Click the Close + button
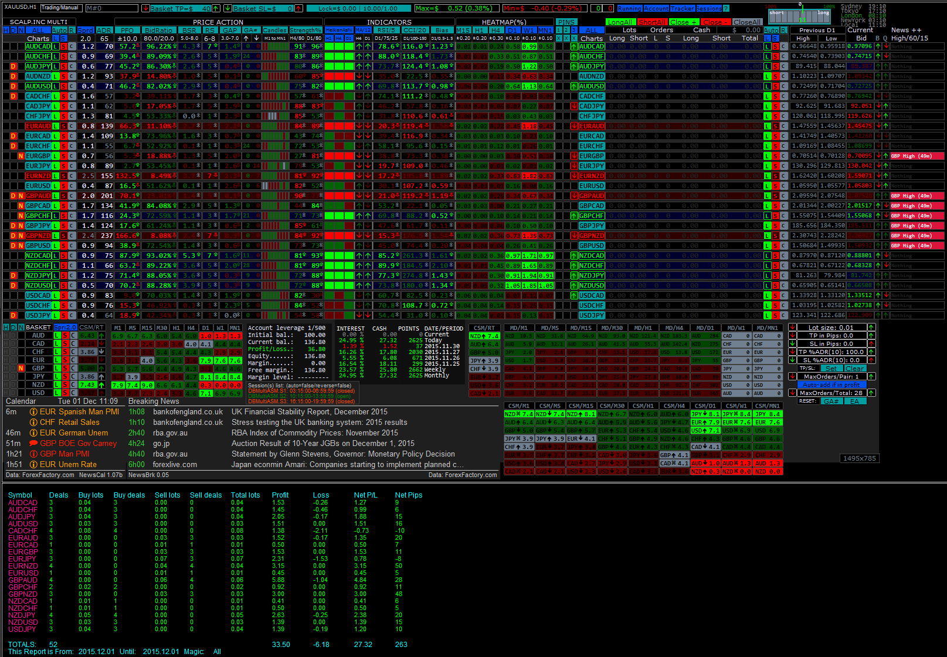The width and height of the screenshot is (947, 657). pyautogui.click(x=683, y=22)
